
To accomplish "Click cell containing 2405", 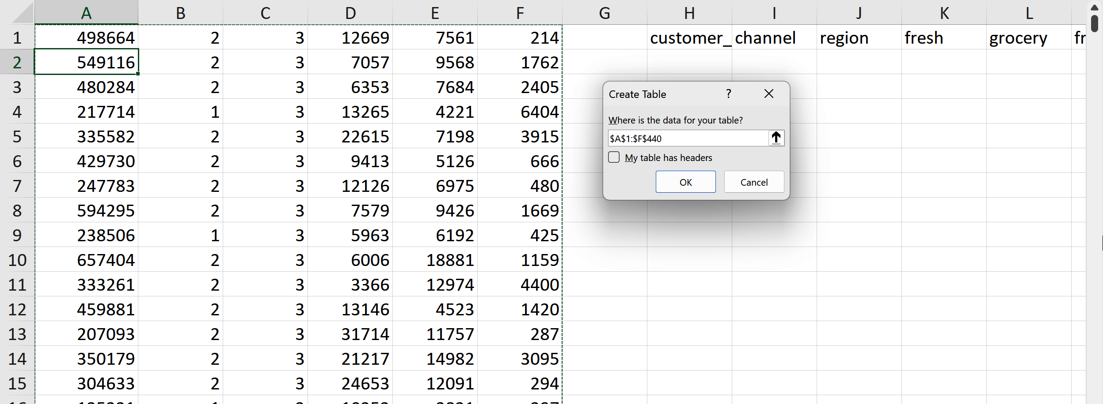I will coord(520,87).
